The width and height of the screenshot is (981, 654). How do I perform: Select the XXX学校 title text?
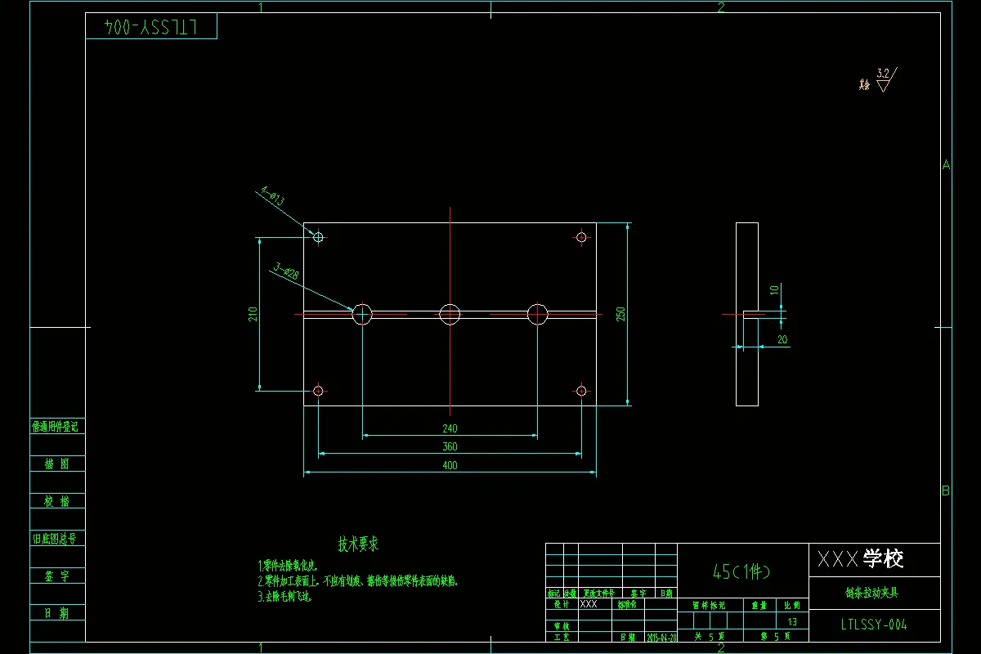[x=861, y=559]
